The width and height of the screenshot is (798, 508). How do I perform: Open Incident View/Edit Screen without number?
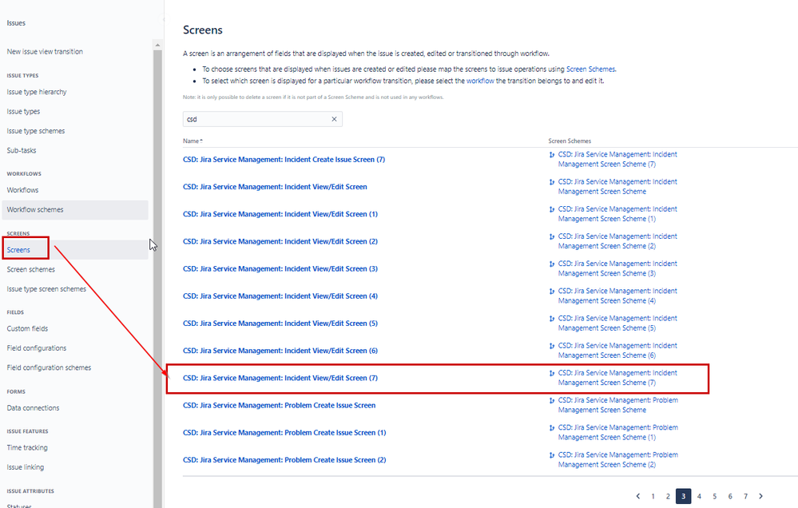275,187
